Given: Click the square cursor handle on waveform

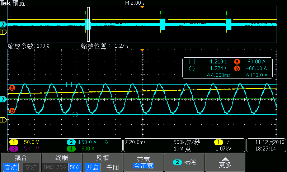Looking at the screenshot, I should (69, 85).
